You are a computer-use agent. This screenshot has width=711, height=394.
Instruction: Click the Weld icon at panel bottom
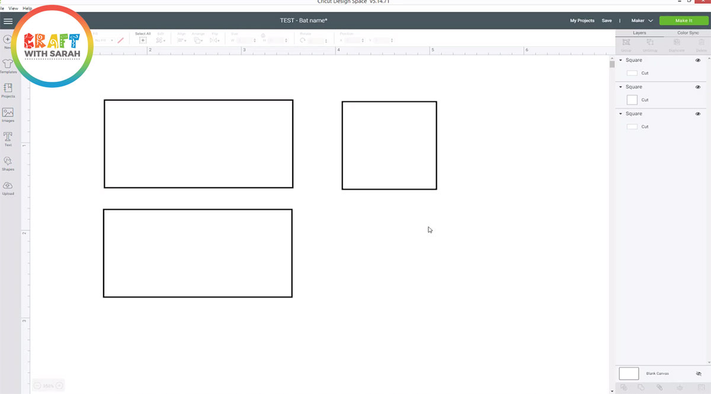642,387
